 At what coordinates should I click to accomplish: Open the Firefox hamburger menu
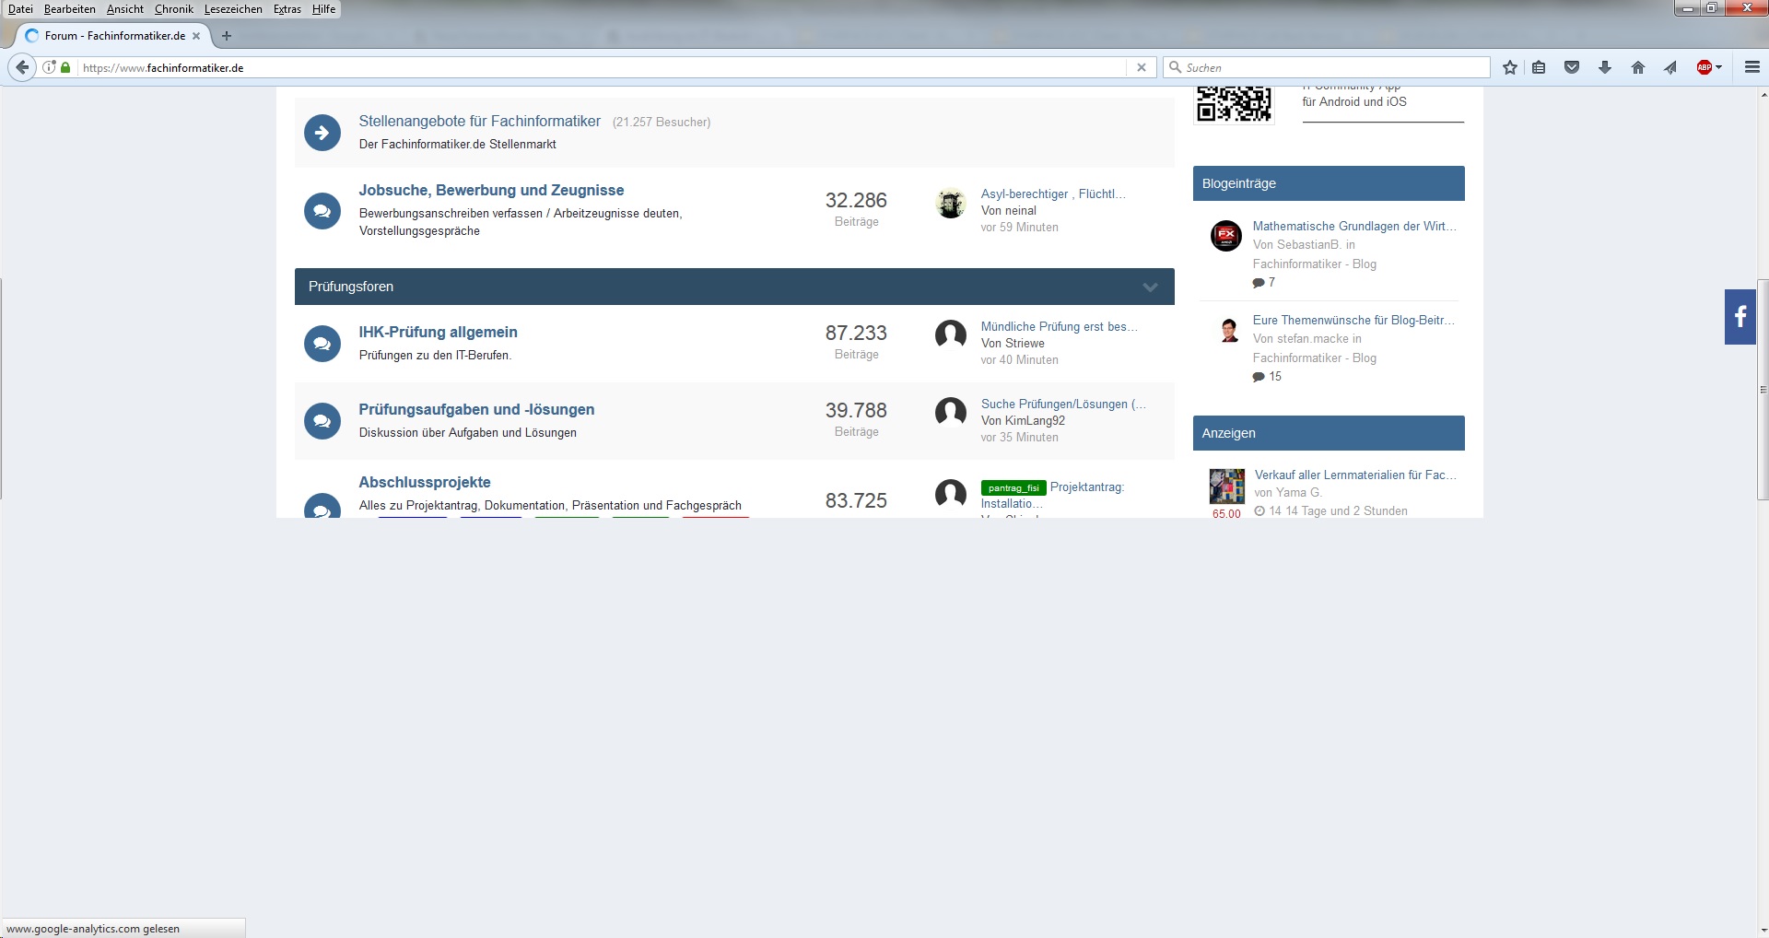pyautogui.click(x=1752, y=67)
